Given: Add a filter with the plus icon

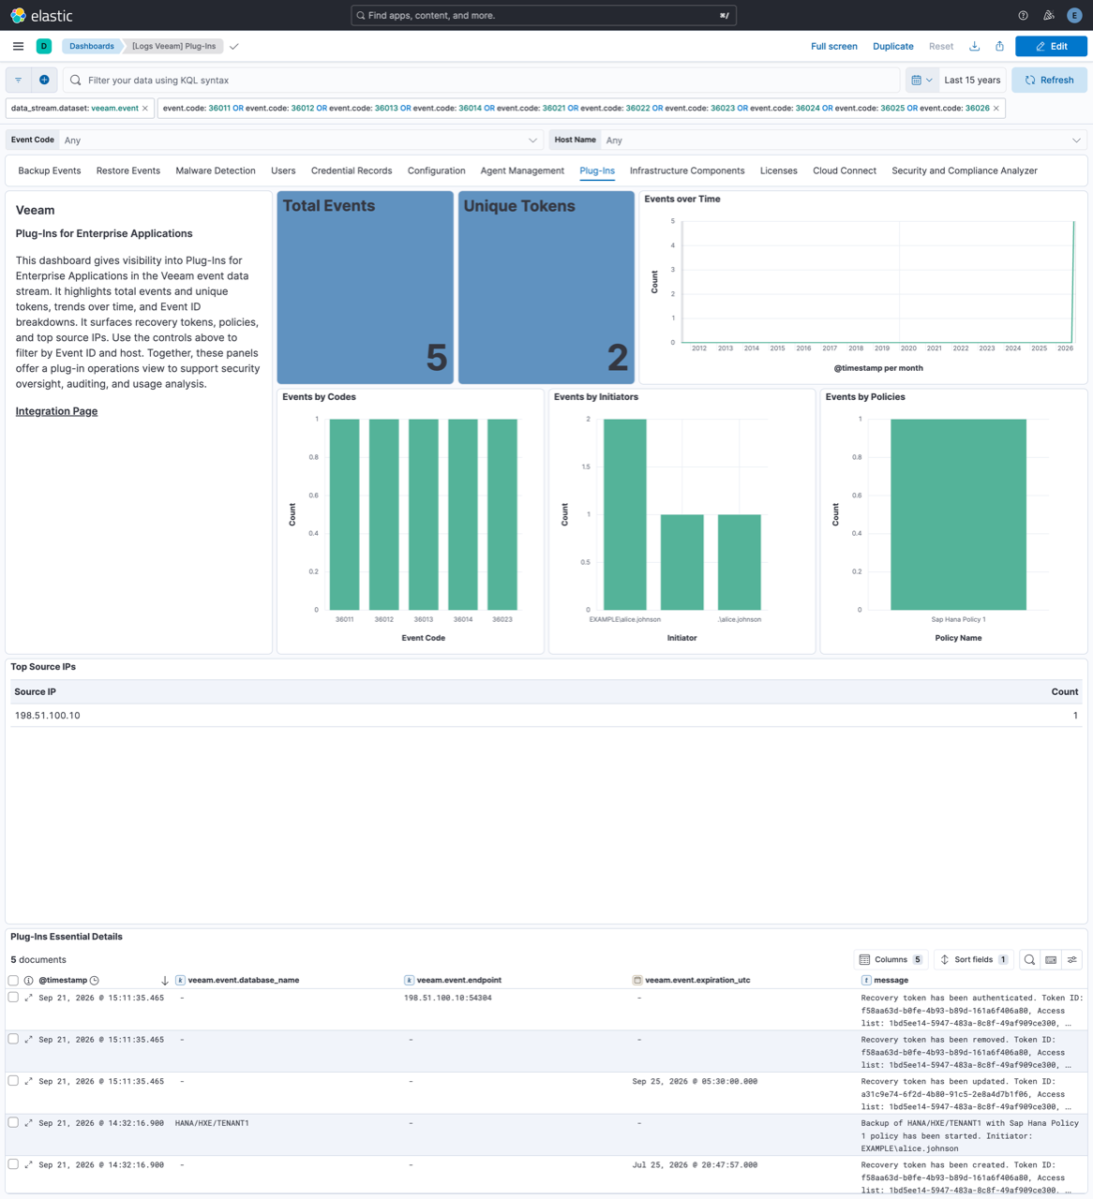Looking at the screenshot, I should [44, 81].
